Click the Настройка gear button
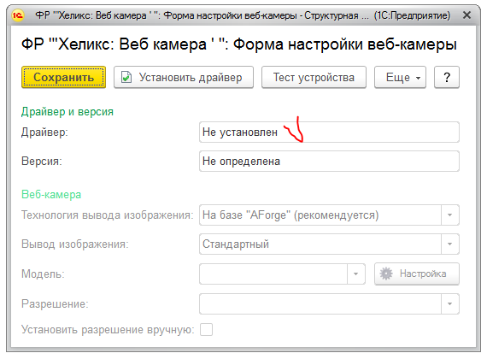This screenshot has width=487, height=359. point(417,274)
